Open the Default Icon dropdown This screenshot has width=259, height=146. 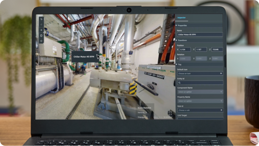[x=200, y=74]
